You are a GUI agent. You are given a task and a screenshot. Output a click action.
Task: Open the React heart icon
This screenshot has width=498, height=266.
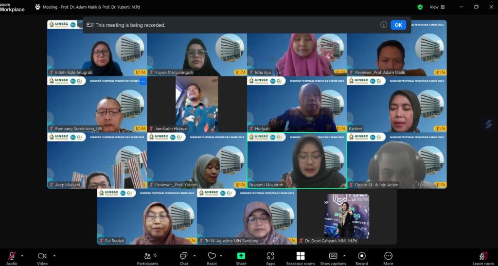[x=212, y=256]
